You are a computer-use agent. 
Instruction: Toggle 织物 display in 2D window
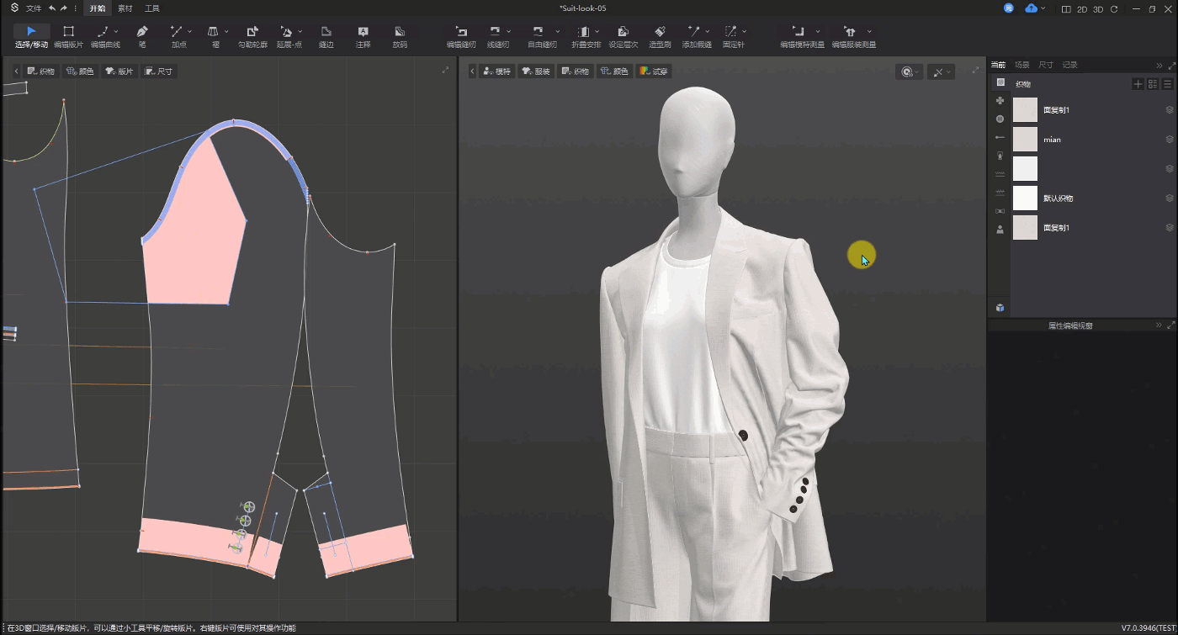(x=41, y=71)
